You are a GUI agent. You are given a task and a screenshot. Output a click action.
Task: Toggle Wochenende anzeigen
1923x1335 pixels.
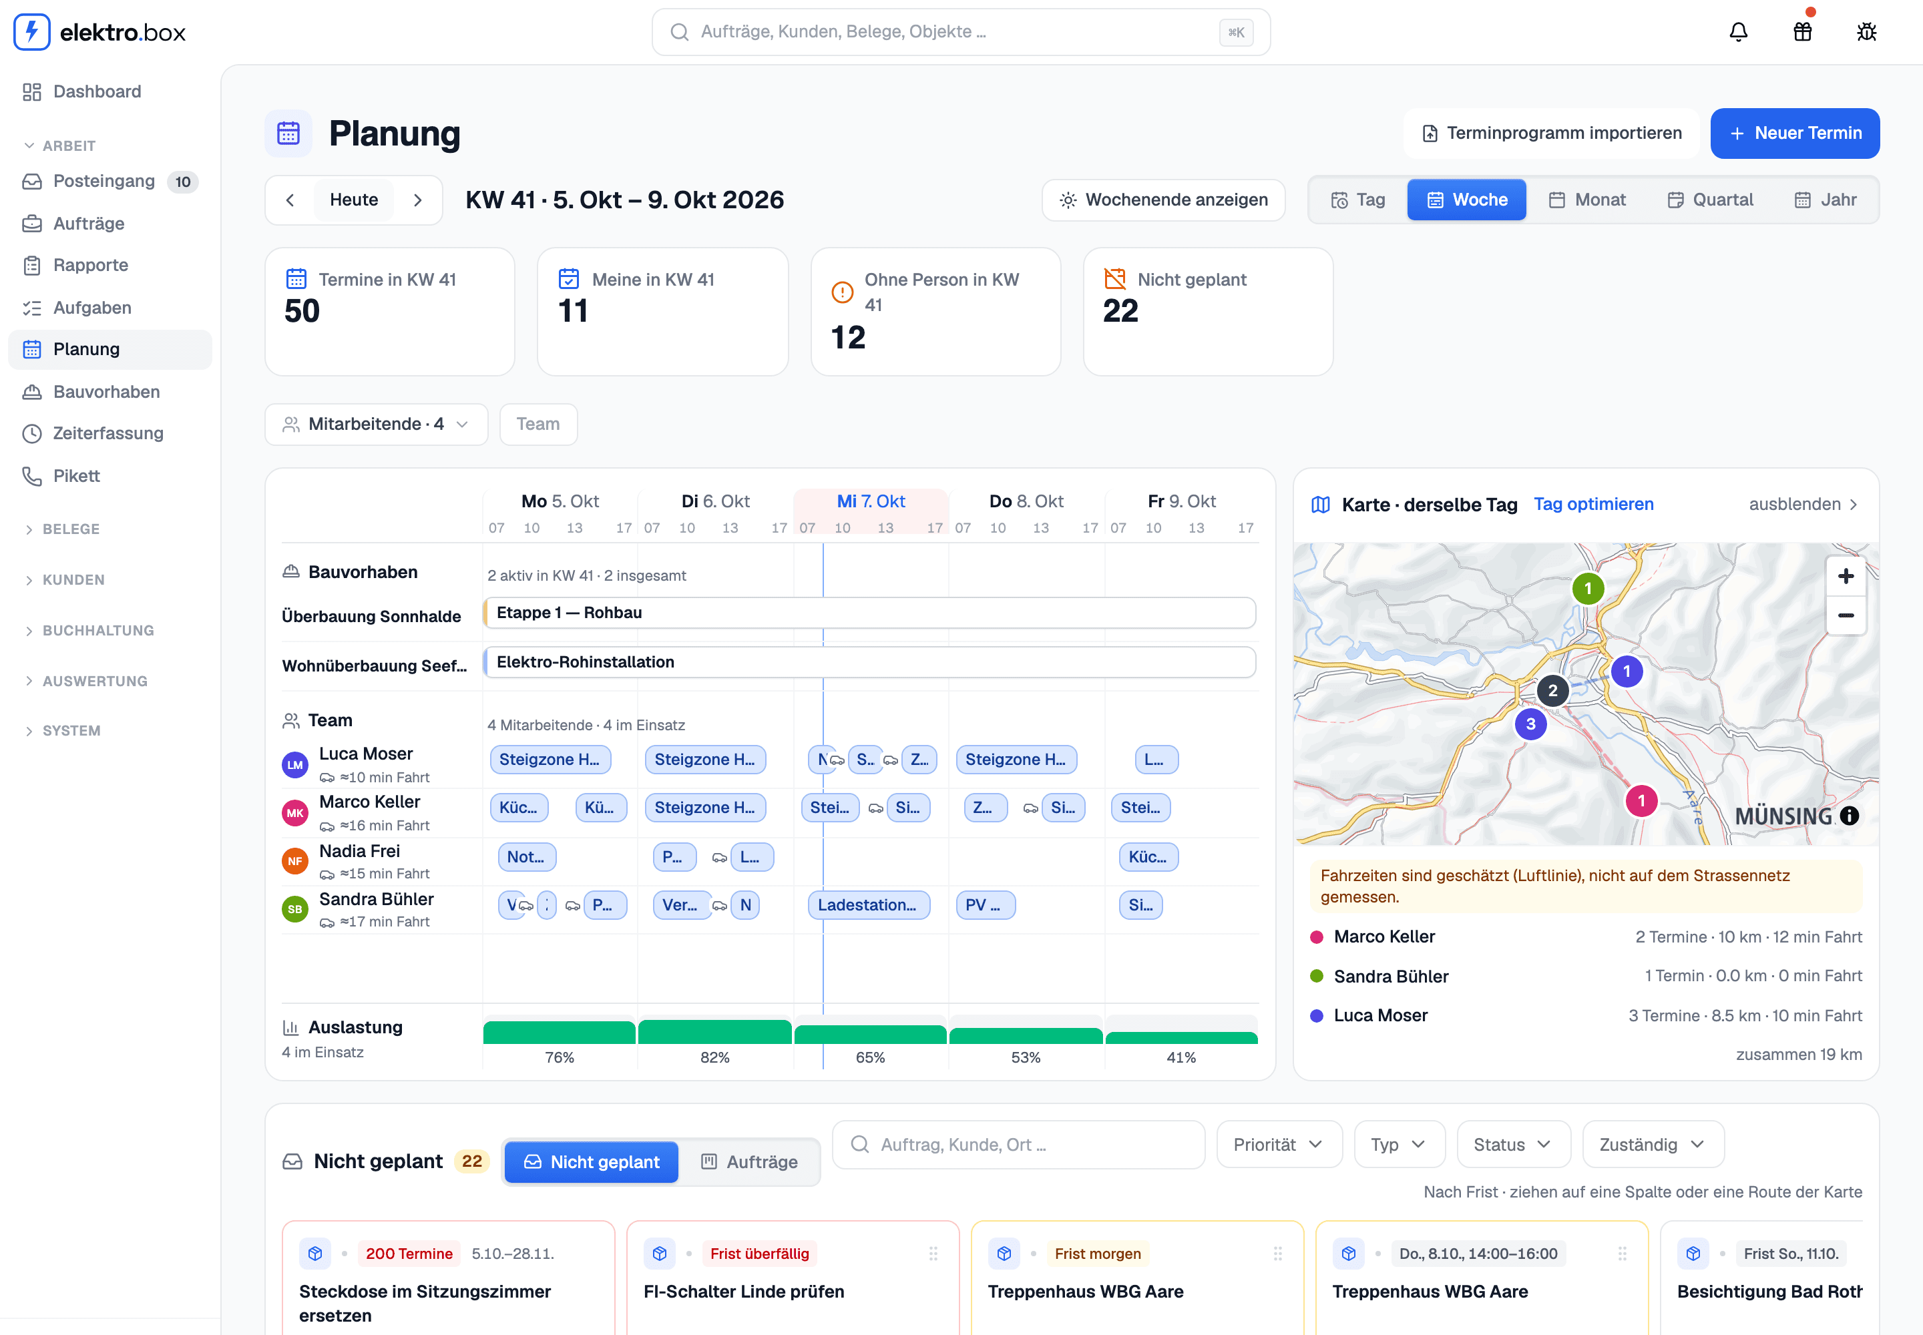pyautogui.click(x=1163, y=200)
